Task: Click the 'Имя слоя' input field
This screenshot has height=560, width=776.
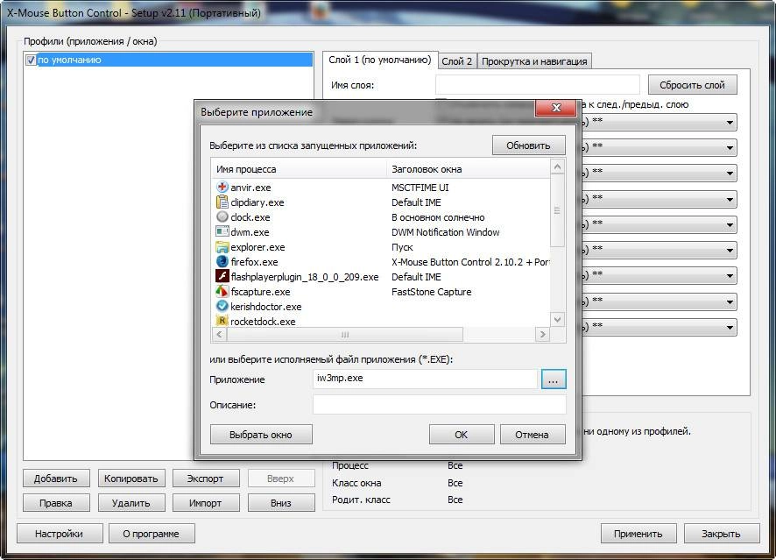Action: tap(538, 85)
